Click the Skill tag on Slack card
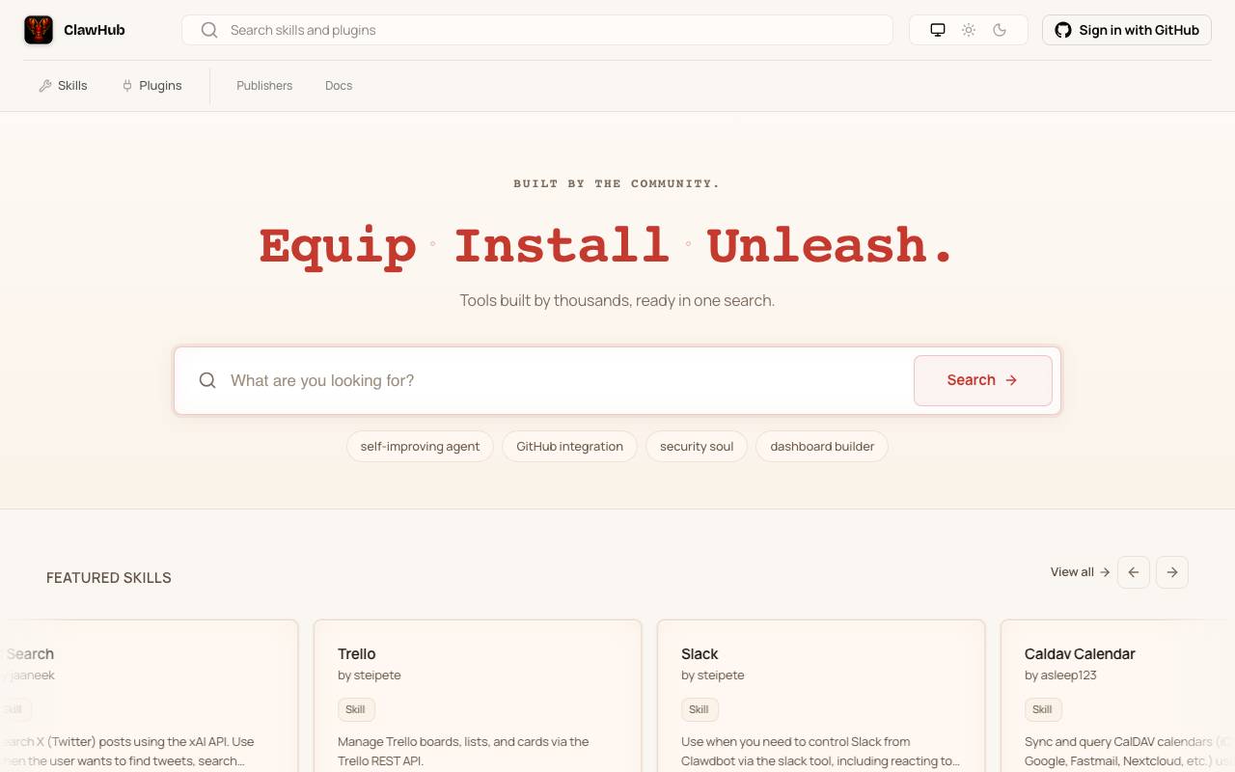 (x=699, y=709)
